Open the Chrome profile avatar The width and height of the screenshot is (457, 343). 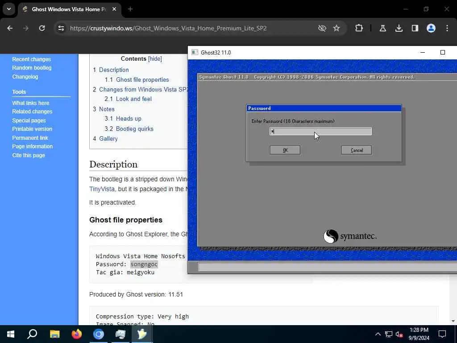tap(431, 28)
